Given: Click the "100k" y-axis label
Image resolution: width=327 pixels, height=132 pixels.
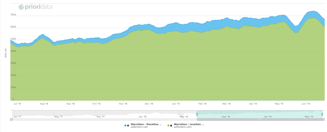Looking at the screenshot, I should point(13,87).
